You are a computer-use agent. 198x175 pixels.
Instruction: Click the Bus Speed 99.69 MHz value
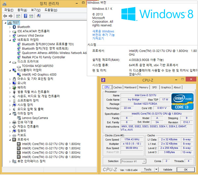[132, 148]
